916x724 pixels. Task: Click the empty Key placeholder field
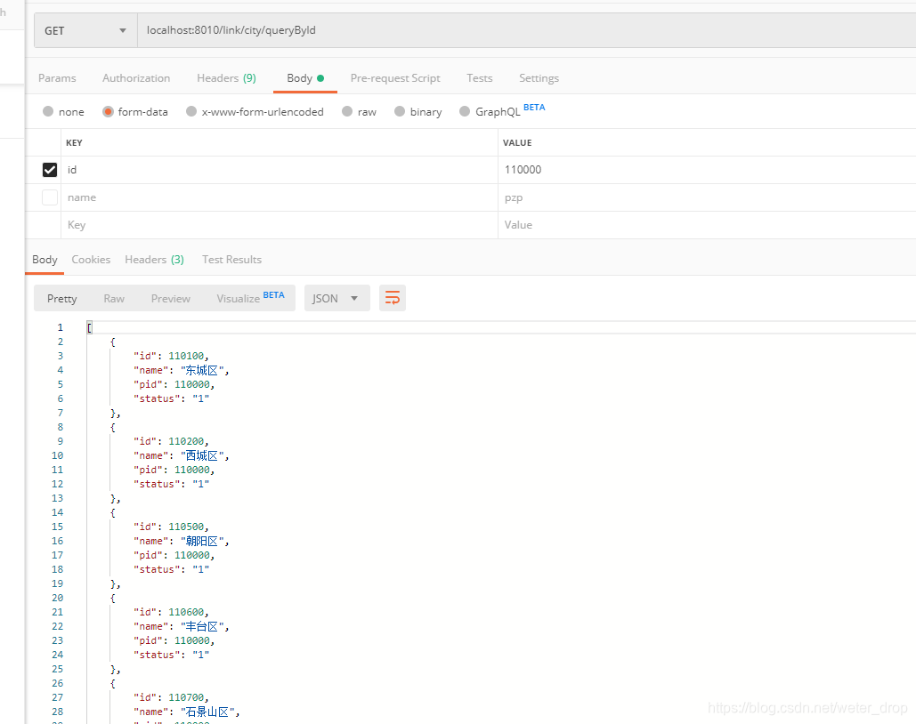(280, 225)
